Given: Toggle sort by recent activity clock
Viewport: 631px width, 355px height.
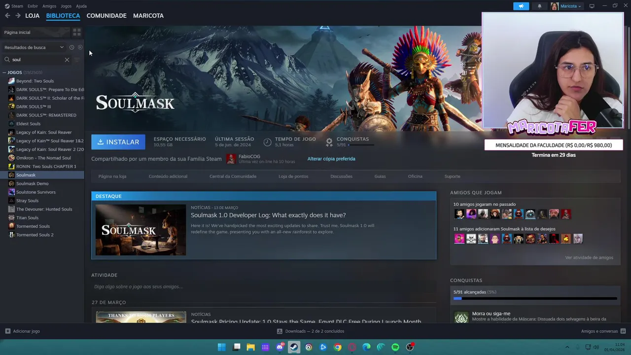Looking at the screenshot, I should (x=71, y=47).
